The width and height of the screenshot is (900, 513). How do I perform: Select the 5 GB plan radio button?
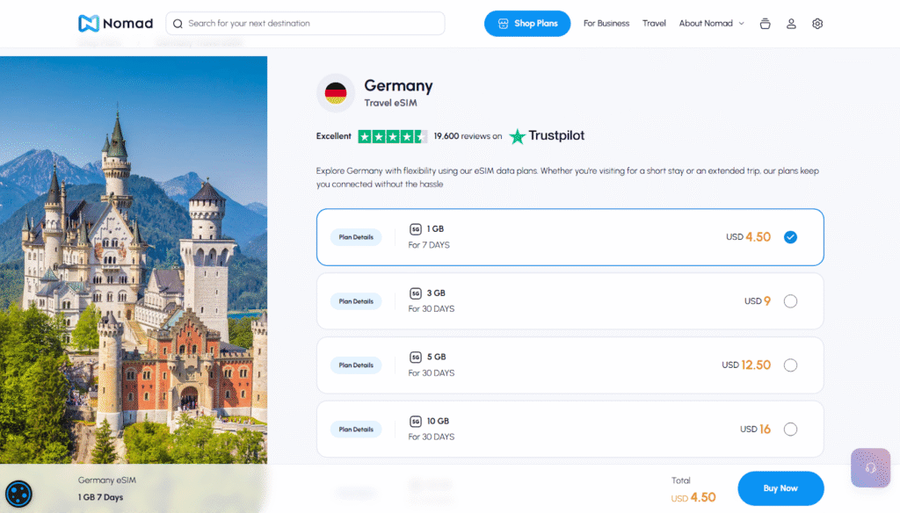coord(790,365)
